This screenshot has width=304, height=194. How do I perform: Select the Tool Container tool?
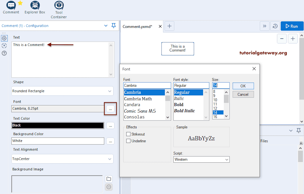click(x=58, y=8)
